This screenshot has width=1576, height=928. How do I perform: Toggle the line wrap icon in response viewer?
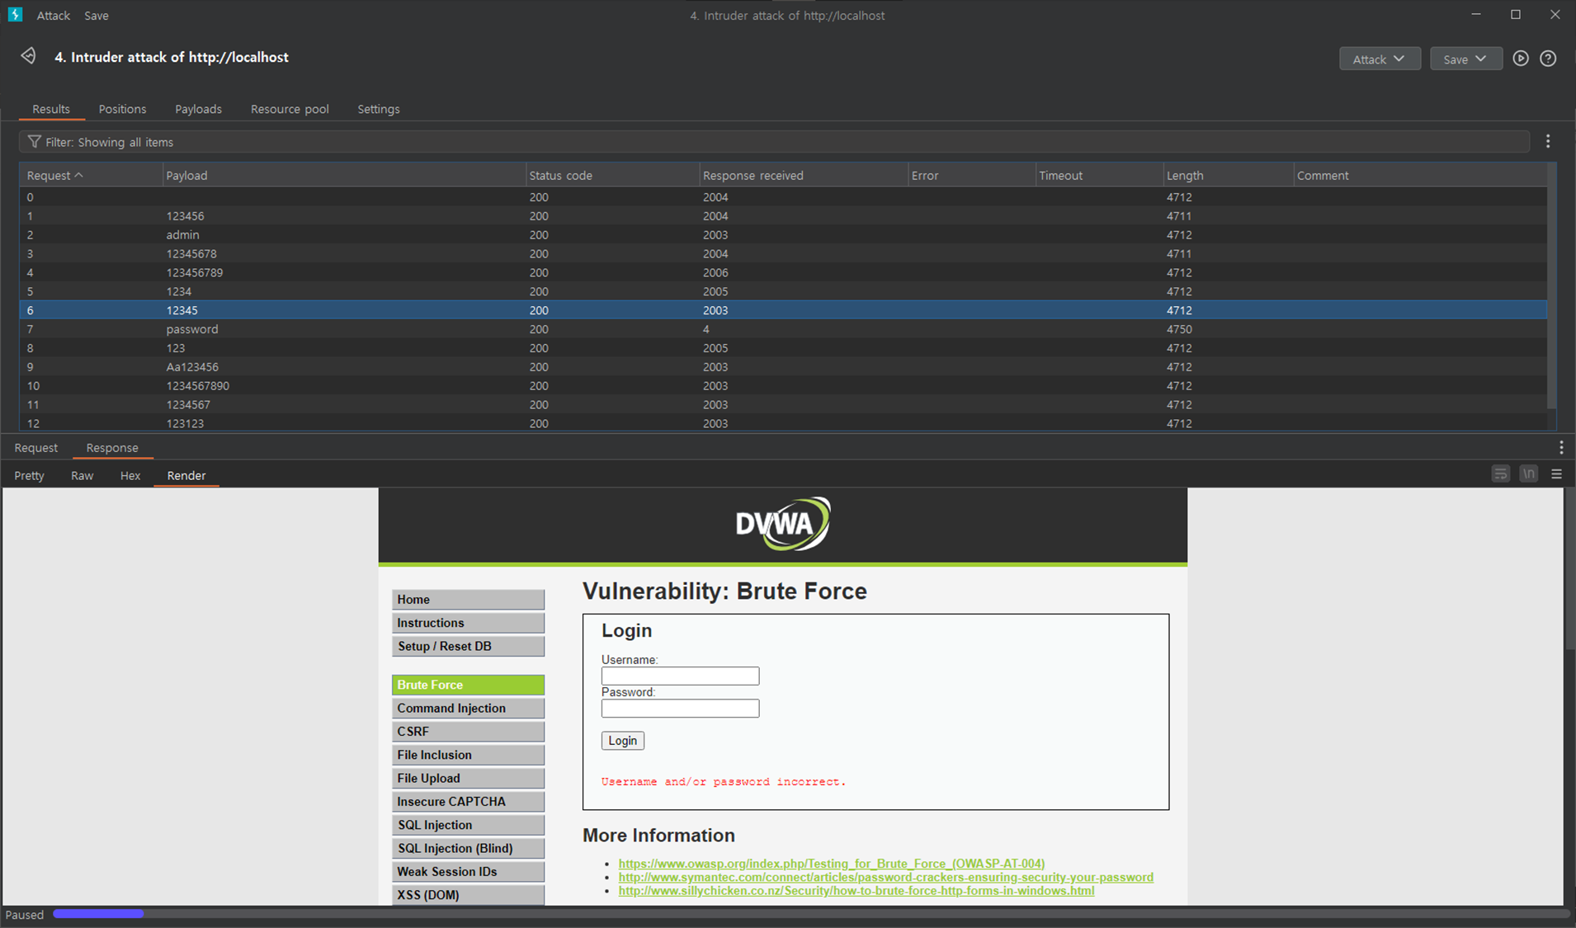tap(1500, 473)
